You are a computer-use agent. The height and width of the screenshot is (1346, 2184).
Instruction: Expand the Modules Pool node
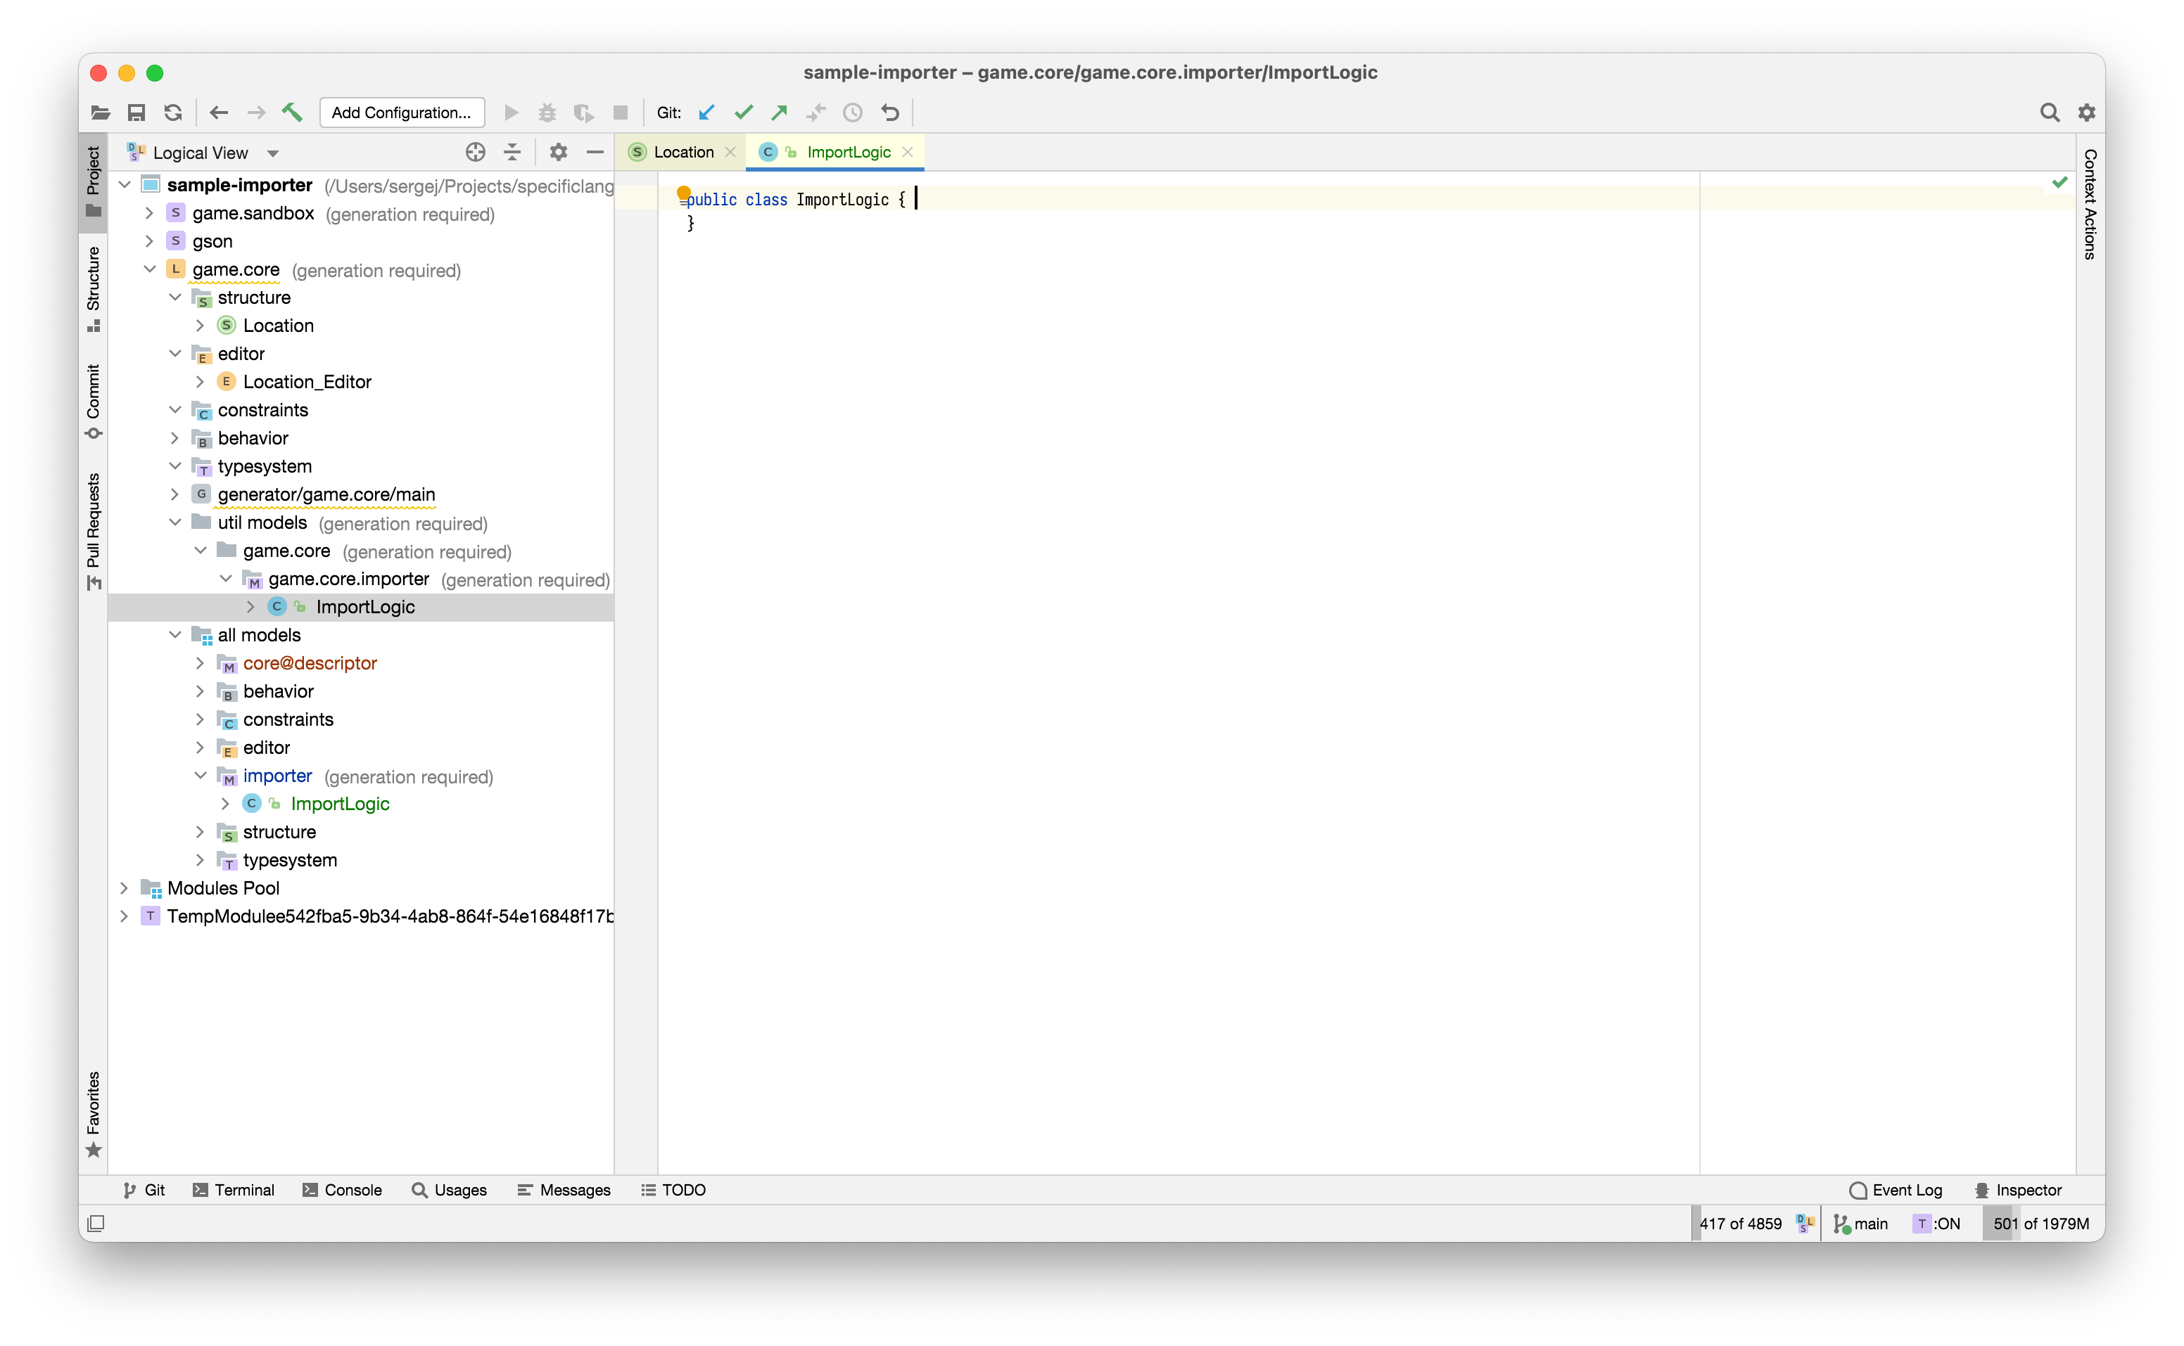[125, 888]
